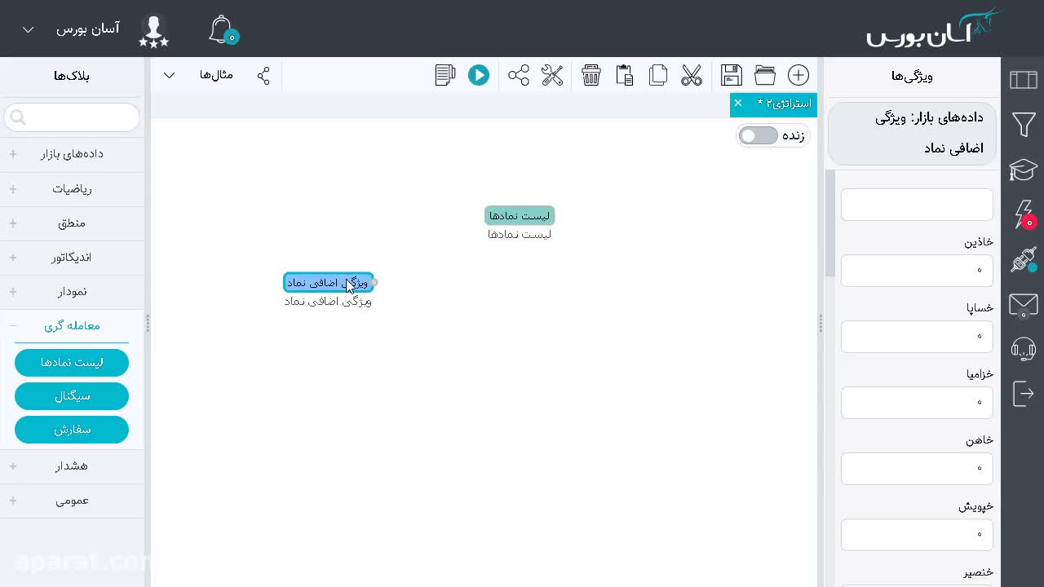Click output port of ویژگی اضافی نماد node
This screenshot has height=587, width=1044.
pyautogui.click(x=374, y=283)
